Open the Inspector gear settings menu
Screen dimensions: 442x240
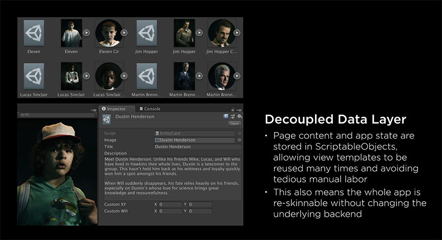[240, 116]
